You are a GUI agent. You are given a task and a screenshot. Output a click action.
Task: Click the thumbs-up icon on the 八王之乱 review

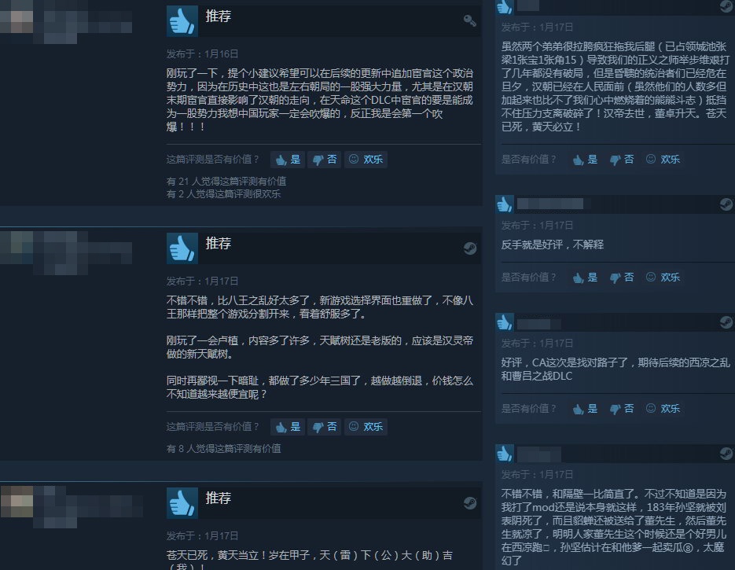182,248
